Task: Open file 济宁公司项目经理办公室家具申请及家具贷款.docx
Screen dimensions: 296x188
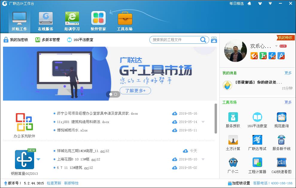Action: 97,113
